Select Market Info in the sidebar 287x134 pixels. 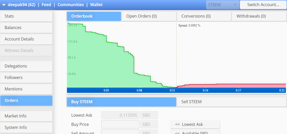pos(26,116)
